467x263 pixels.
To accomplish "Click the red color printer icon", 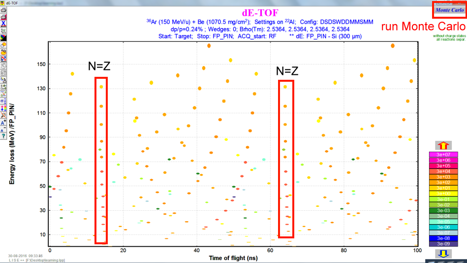I will pos(3,17).
